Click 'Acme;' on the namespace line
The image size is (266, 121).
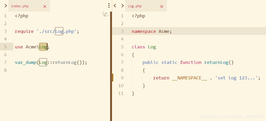(165, 31)
